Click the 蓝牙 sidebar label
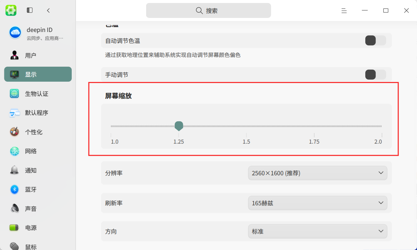This screenshot has width=417, height=250. 31,190
